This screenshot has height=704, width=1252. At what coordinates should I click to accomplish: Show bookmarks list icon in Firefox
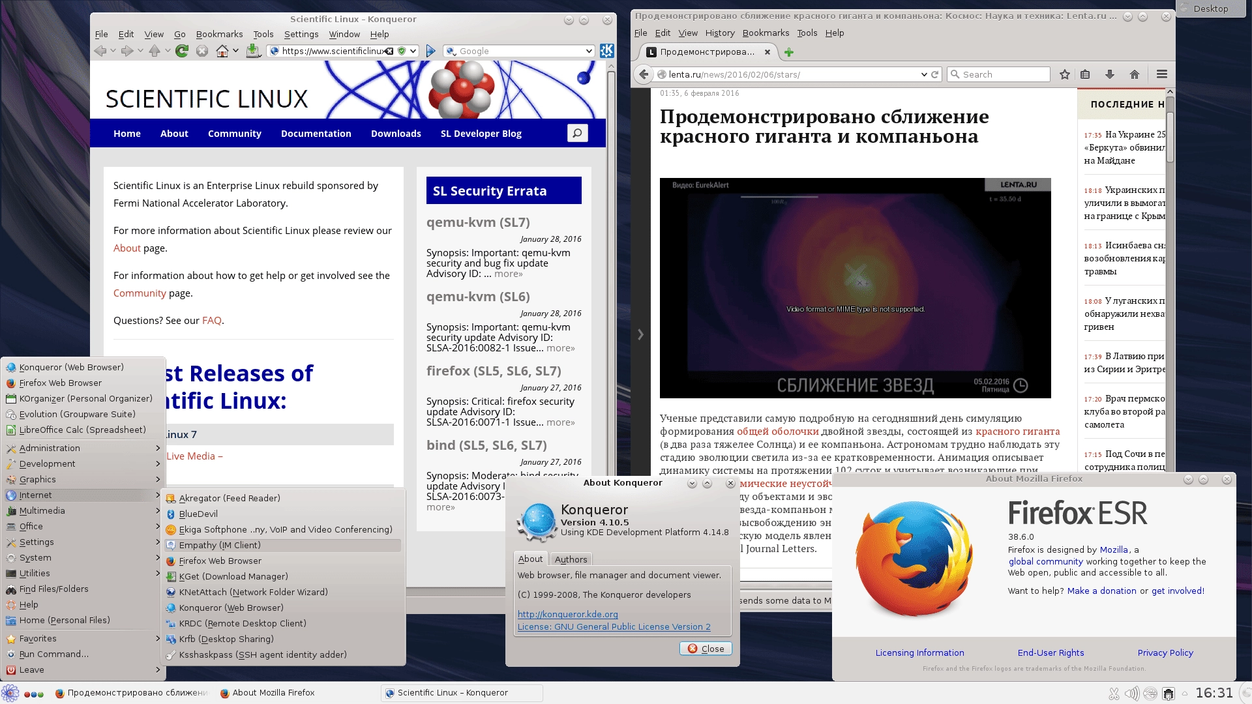(x=1085, y=74)
